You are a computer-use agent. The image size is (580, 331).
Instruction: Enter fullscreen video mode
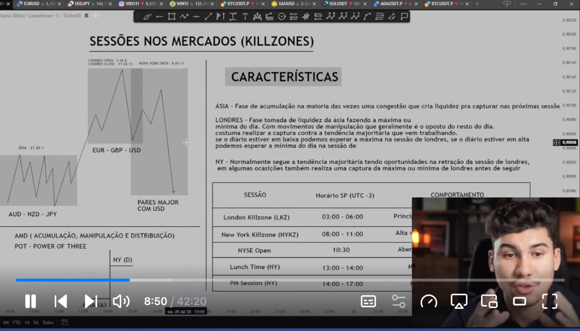[549, 301]
